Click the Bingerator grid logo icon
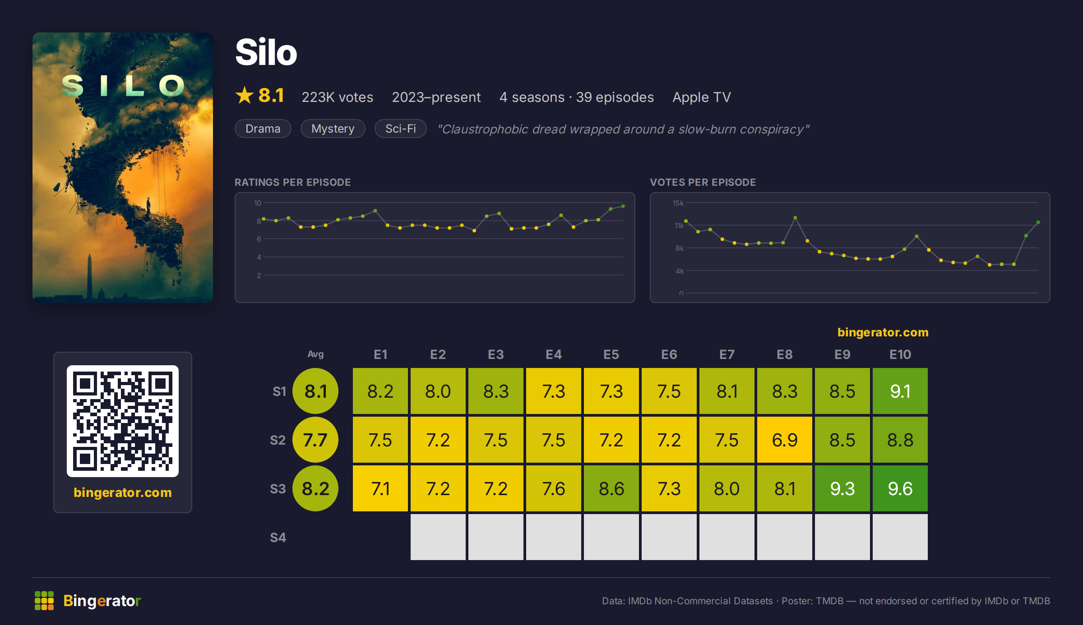This screenshot has height=625, width=1083. (44, 601)
